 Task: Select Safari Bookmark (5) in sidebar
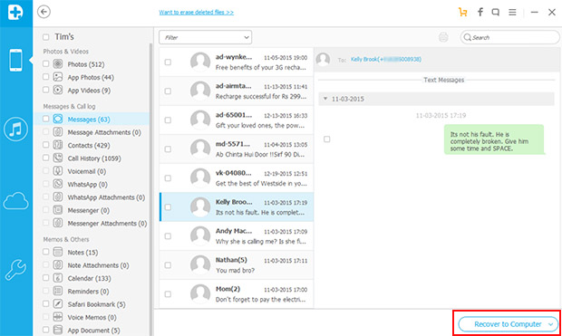(96, 304)
